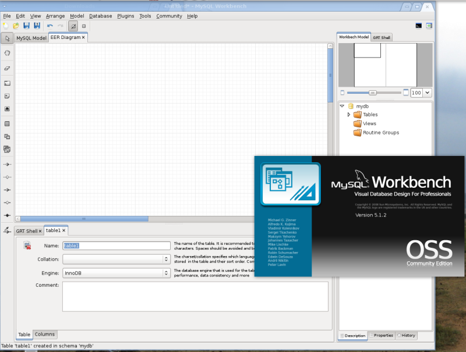The width and height of the screenshot is (466, 352).
Task: Select the new table tool
Action: pyautogui.click(x=7, y=124)
